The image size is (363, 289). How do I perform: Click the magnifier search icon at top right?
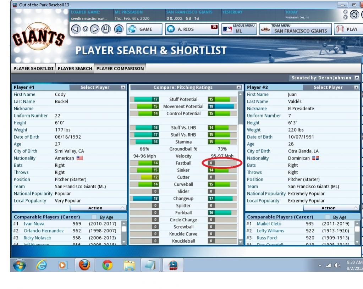point(354,15)
